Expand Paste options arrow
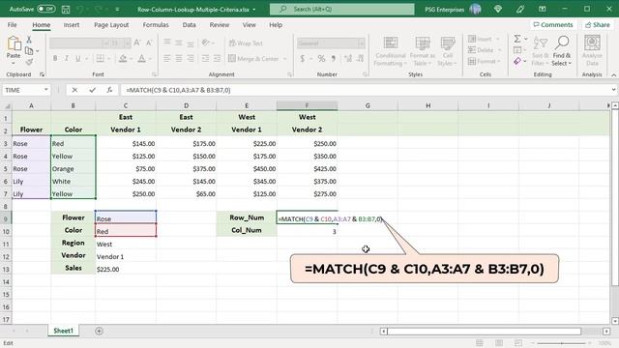 click(14, 64)
